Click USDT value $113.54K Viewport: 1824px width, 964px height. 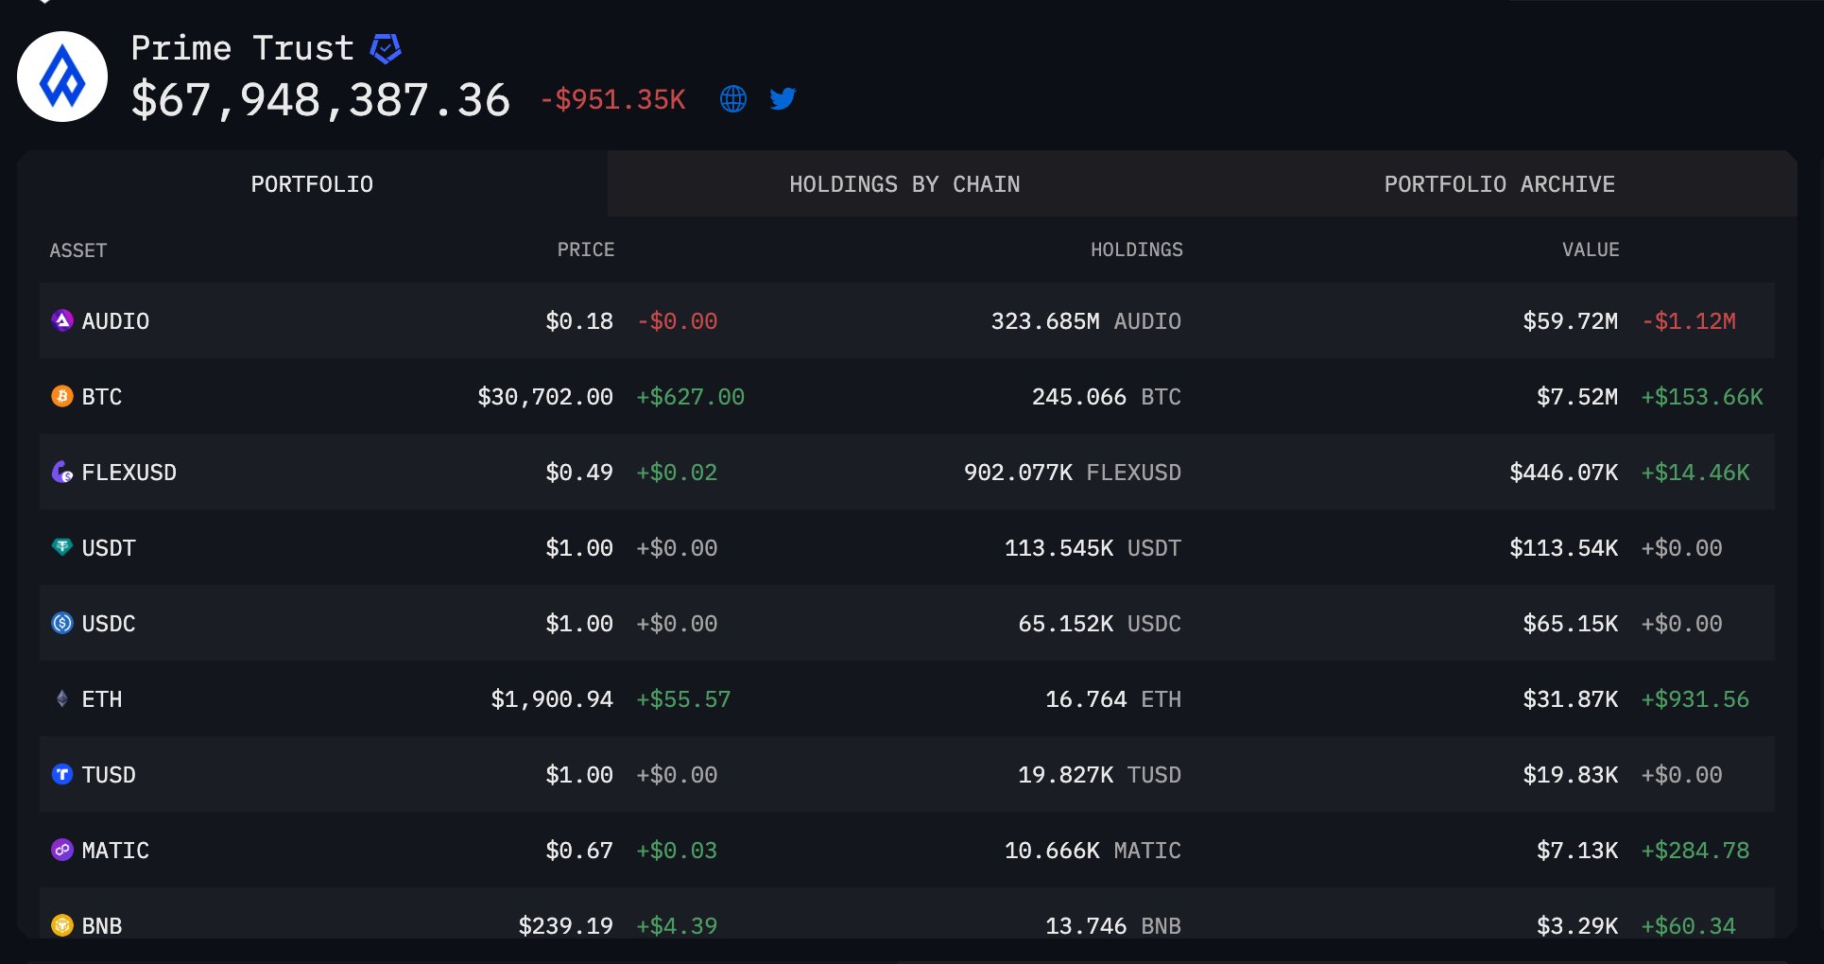tap(1564, 548)
